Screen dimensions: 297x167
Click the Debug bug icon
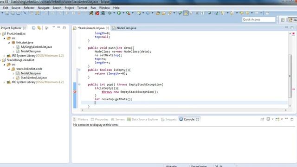110,13
